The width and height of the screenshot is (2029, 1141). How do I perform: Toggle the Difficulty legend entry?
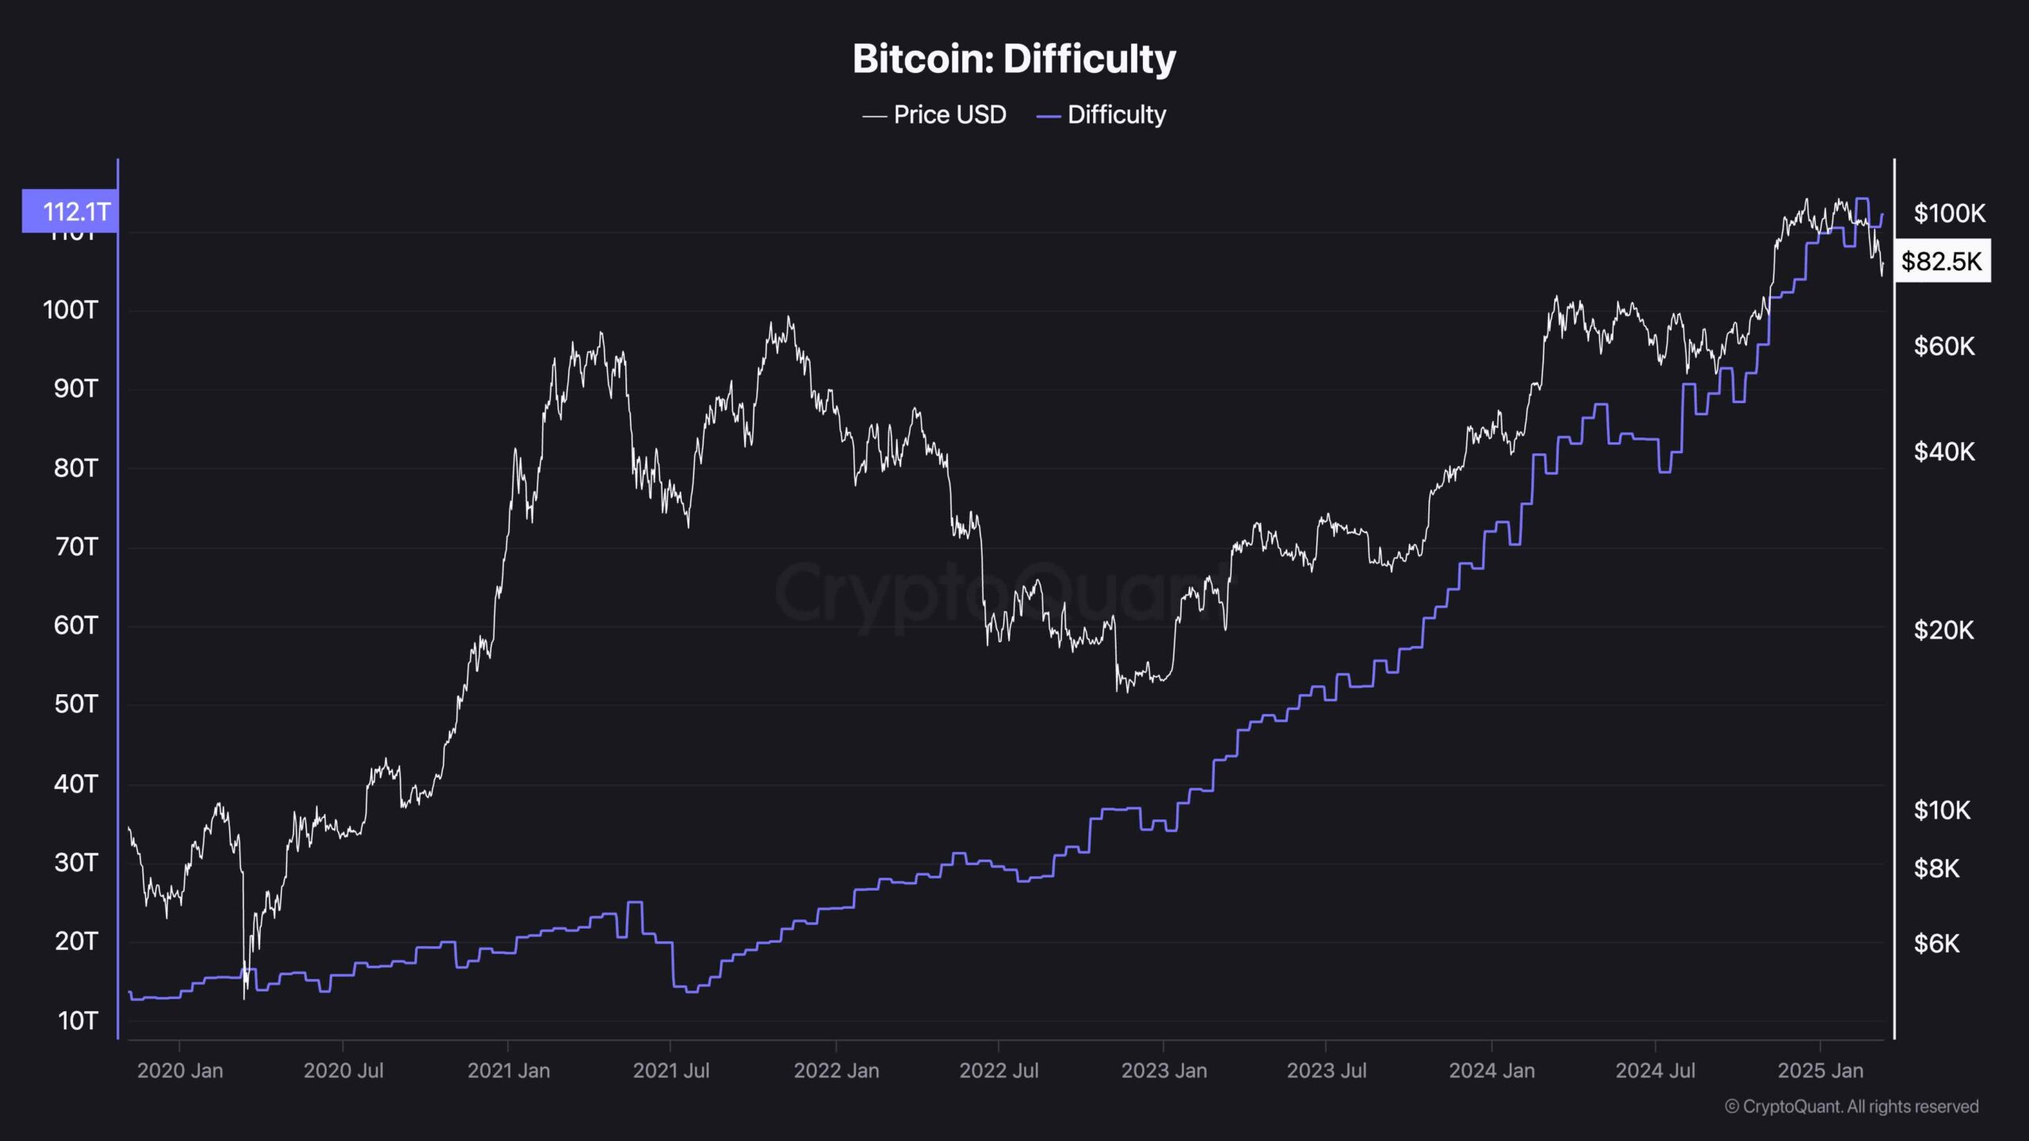pos(1101,115)
